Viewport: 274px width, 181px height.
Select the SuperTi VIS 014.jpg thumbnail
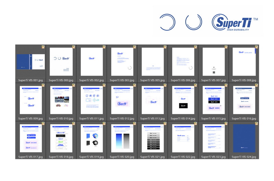pos(183,100)
